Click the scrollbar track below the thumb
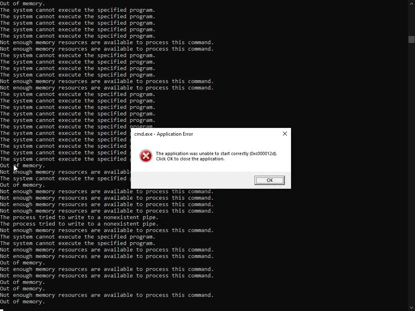Viewport: 415px width, 311px height. click(411, 172)
